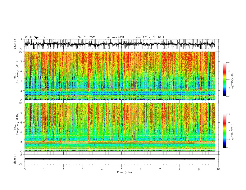
Task: Click the "ch.1(V)" axis label
Action: point(15,44)
